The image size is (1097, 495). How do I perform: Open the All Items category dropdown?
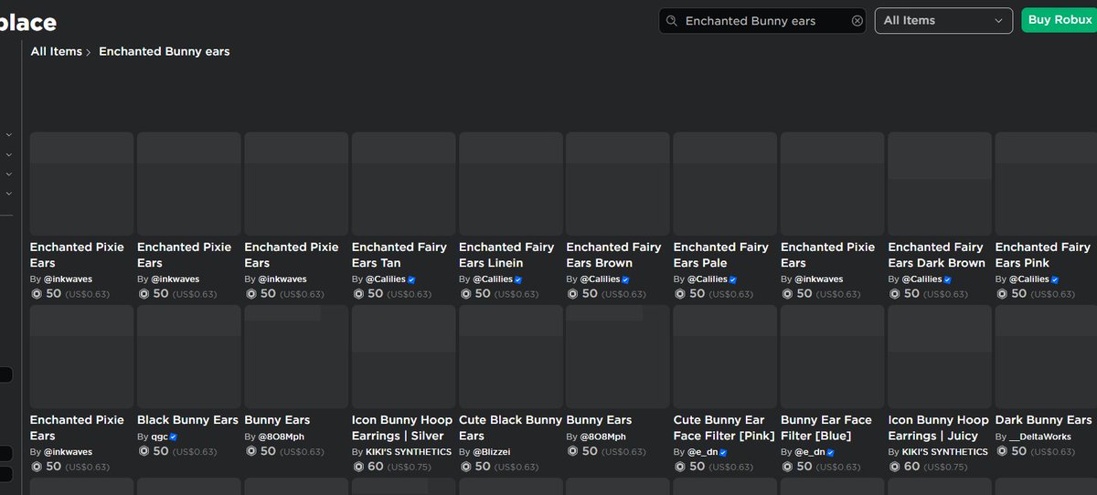coord(943,20)
